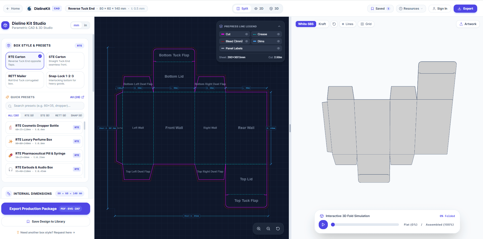This screenshot has width=483, height=239.
Task: Click the Export button
Action: pos(465,9)
